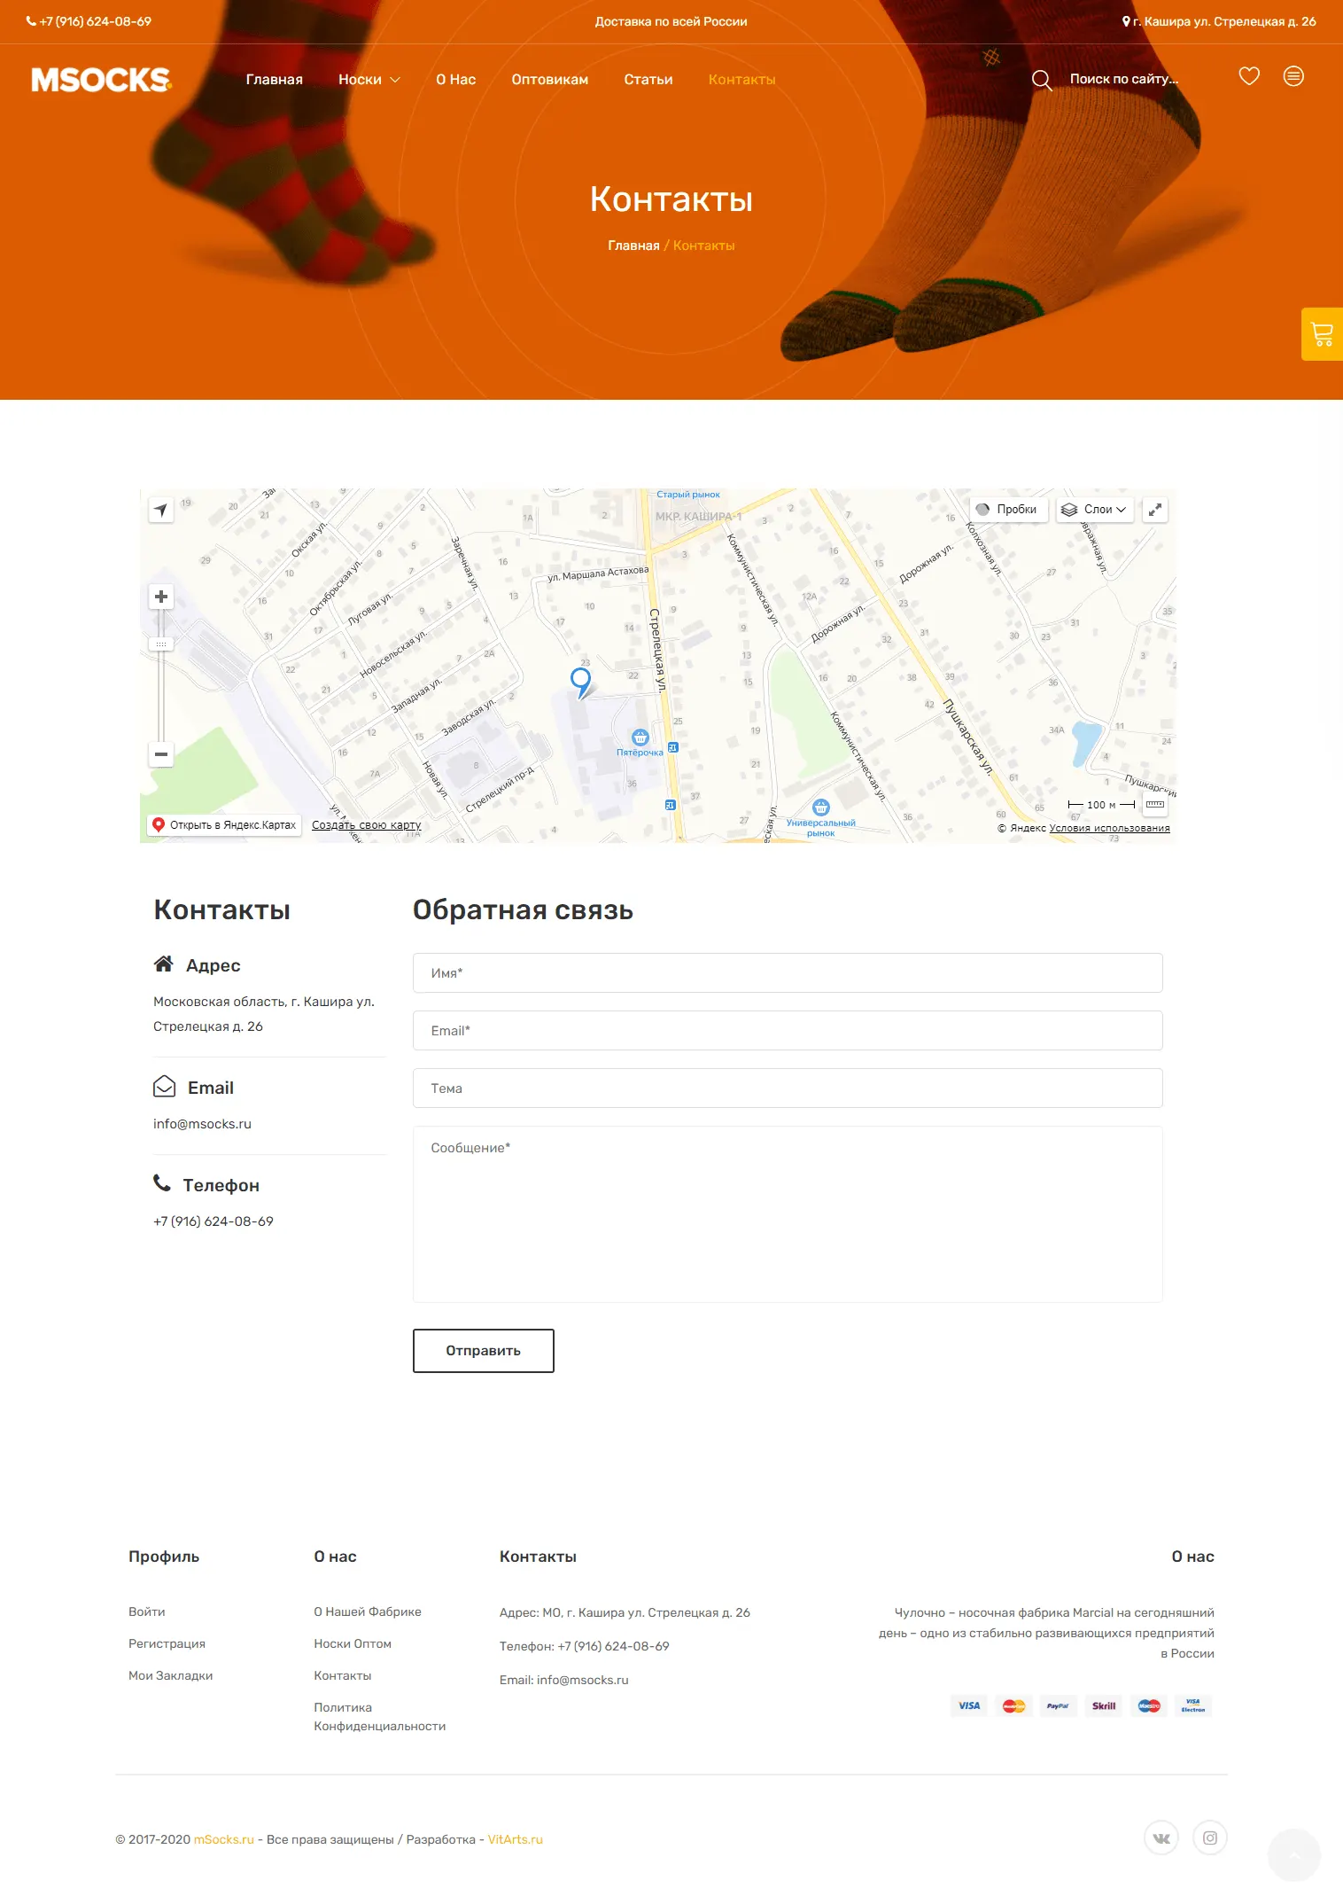Go to the Статьи menu item
The image size is (1343, 1904).
click(x=648, y=80)
